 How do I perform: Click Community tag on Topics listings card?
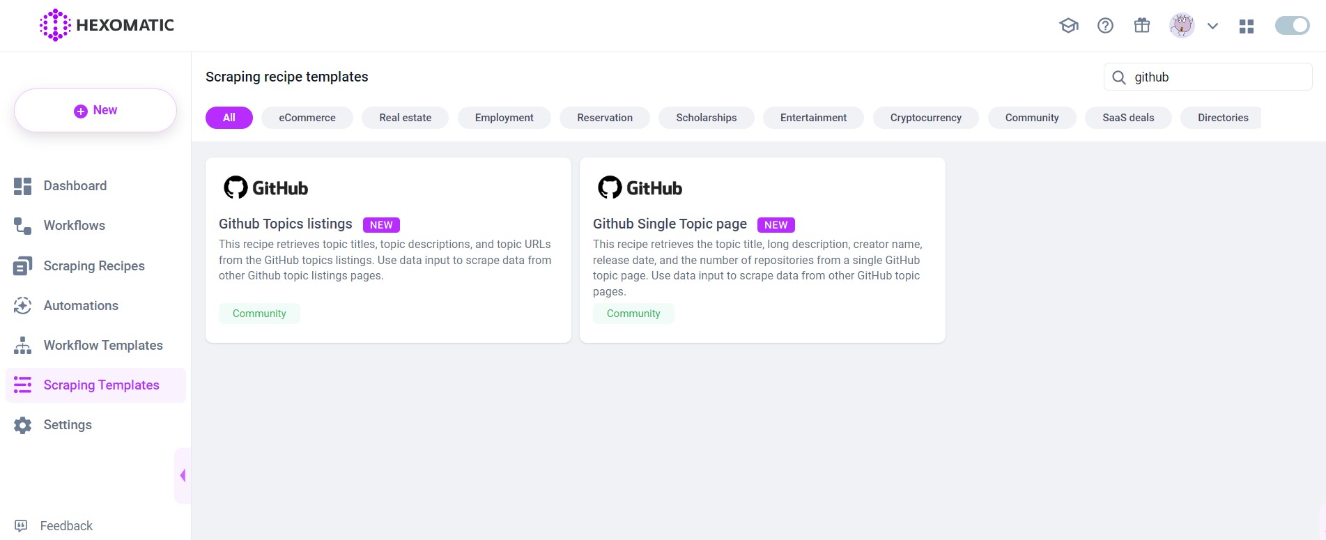[259, 314]
